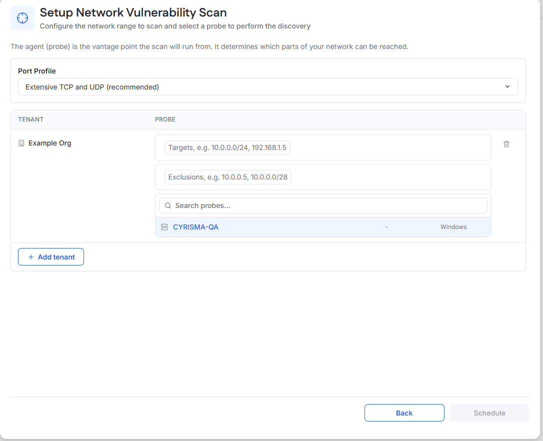Delete the Example Org tenant row
The height and width of the screenshot is (441, 543).
506,144
